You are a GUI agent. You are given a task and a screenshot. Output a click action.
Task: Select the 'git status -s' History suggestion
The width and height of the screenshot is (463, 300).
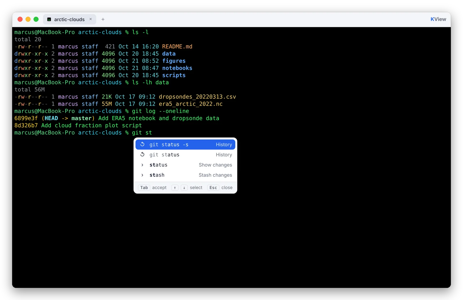coord(185,144)
